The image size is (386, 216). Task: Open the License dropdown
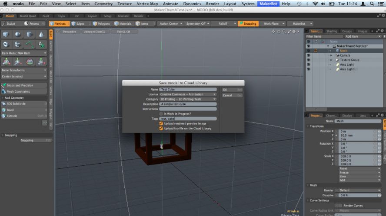(188, 94)
